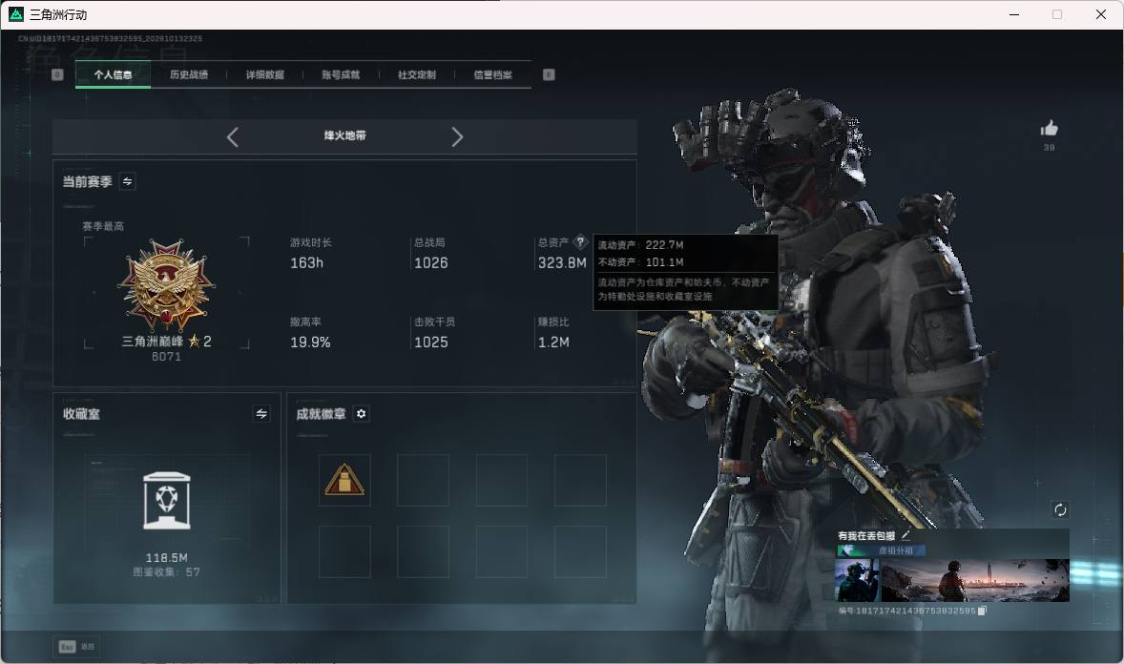Click the empty badge slot beside the triangle badge
1124x664 pixels.
423,480
